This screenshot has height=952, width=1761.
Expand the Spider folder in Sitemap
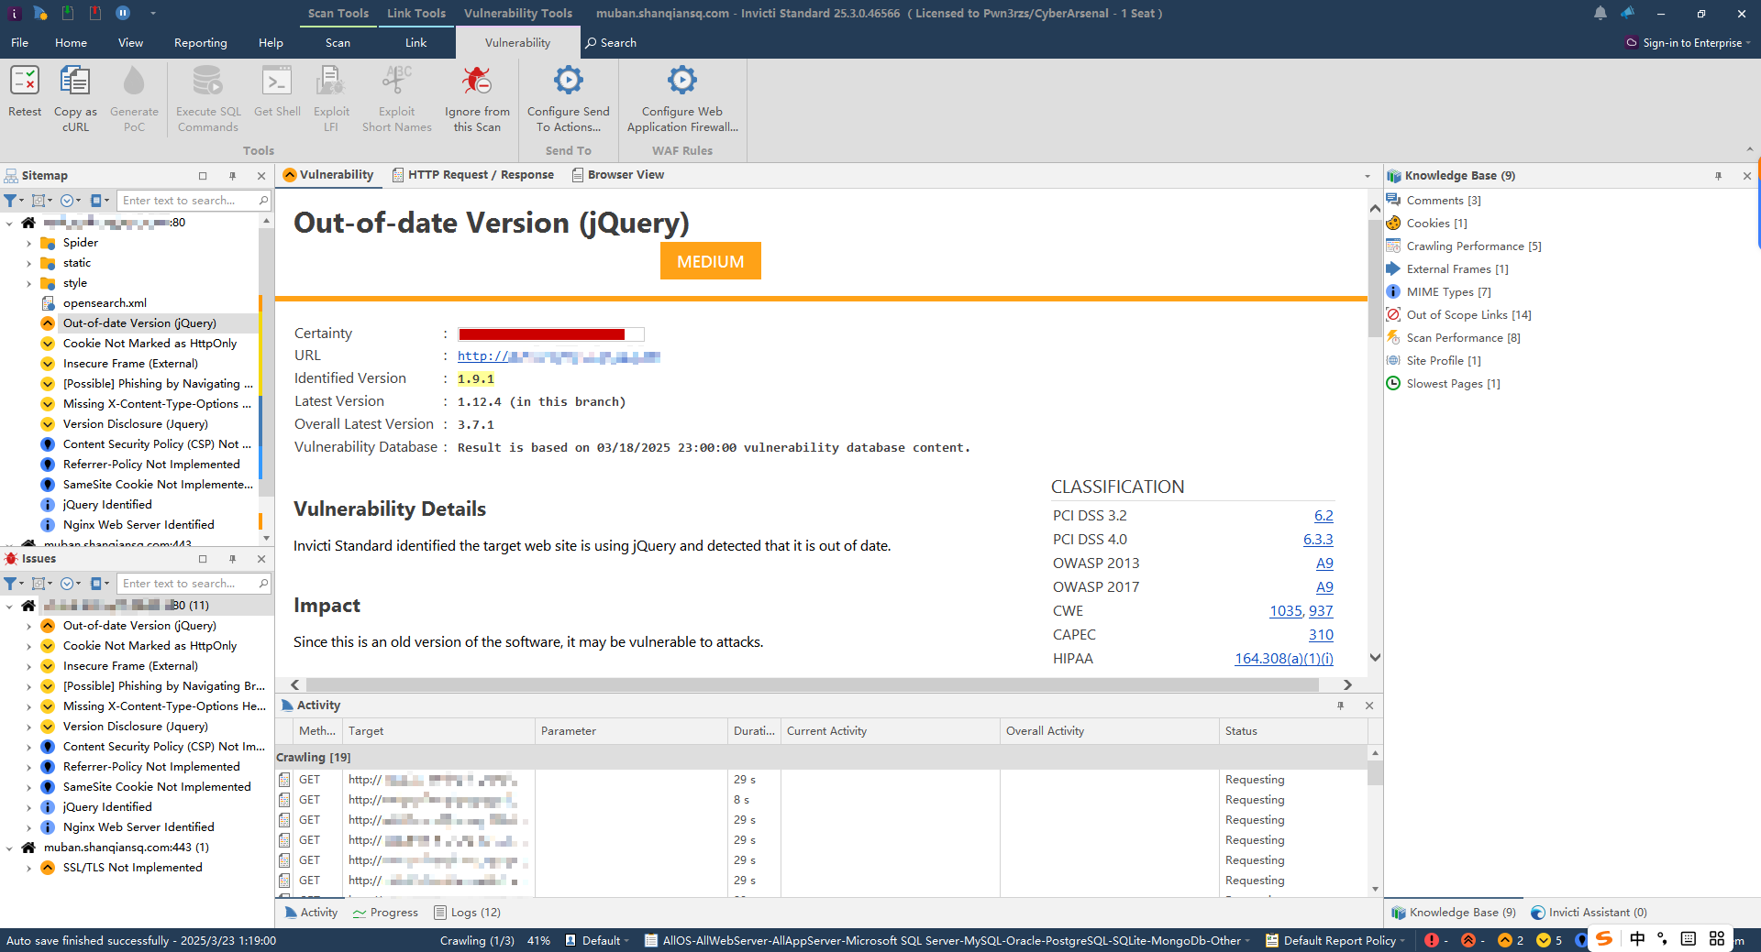coord(28,244)
